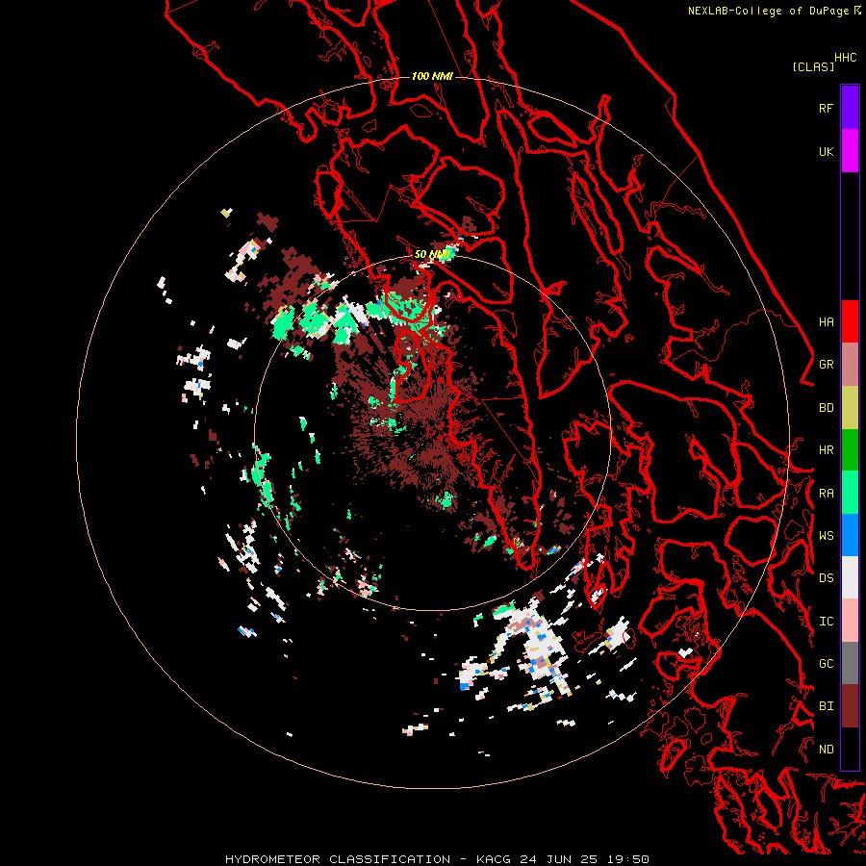Click the 'BI' legend label
This screenshot has width=866, height=866.
point(826,706)
